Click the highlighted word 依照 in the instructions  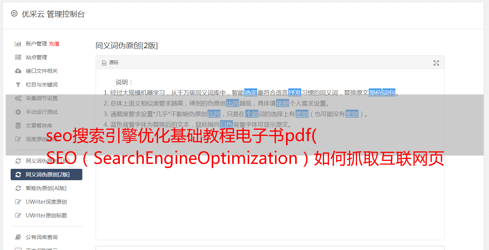point(283,103)
